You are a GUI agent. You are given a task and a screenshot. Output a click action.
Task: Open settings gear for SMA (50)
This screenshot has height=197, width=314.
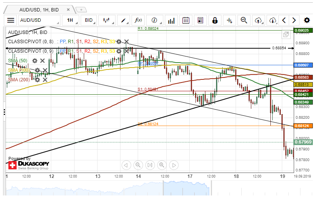tap(35, 61)
